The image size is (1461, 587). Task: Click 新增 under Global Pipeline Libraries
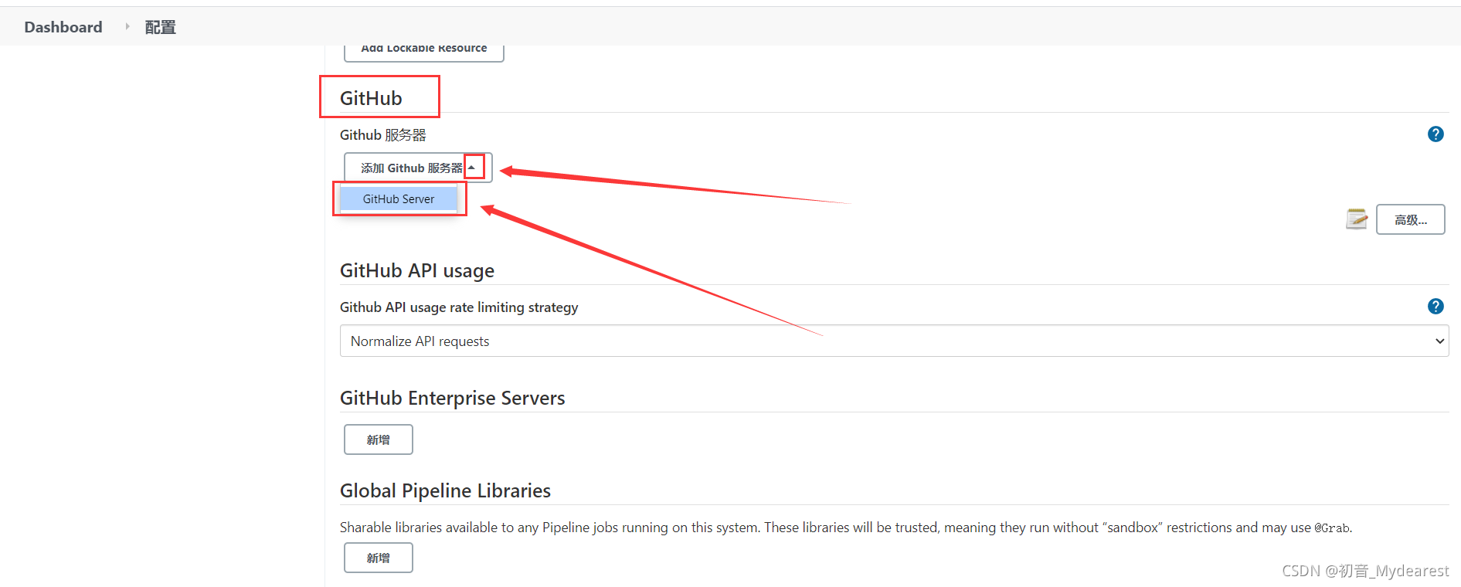(379, 558)
